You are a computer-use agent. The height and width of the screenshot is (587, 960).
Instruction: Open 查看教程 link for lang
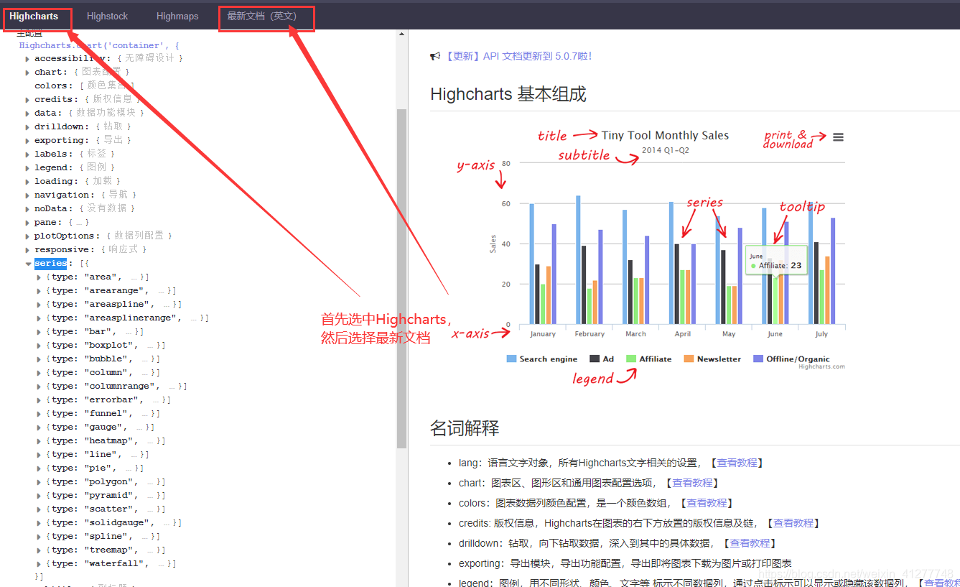point(737,463)
